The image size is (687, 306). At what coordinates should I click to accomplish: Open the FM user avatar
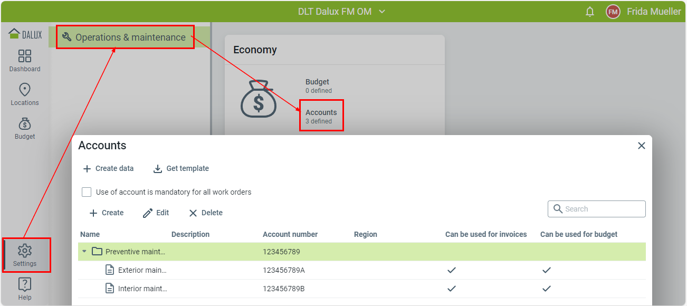point(613,12)
